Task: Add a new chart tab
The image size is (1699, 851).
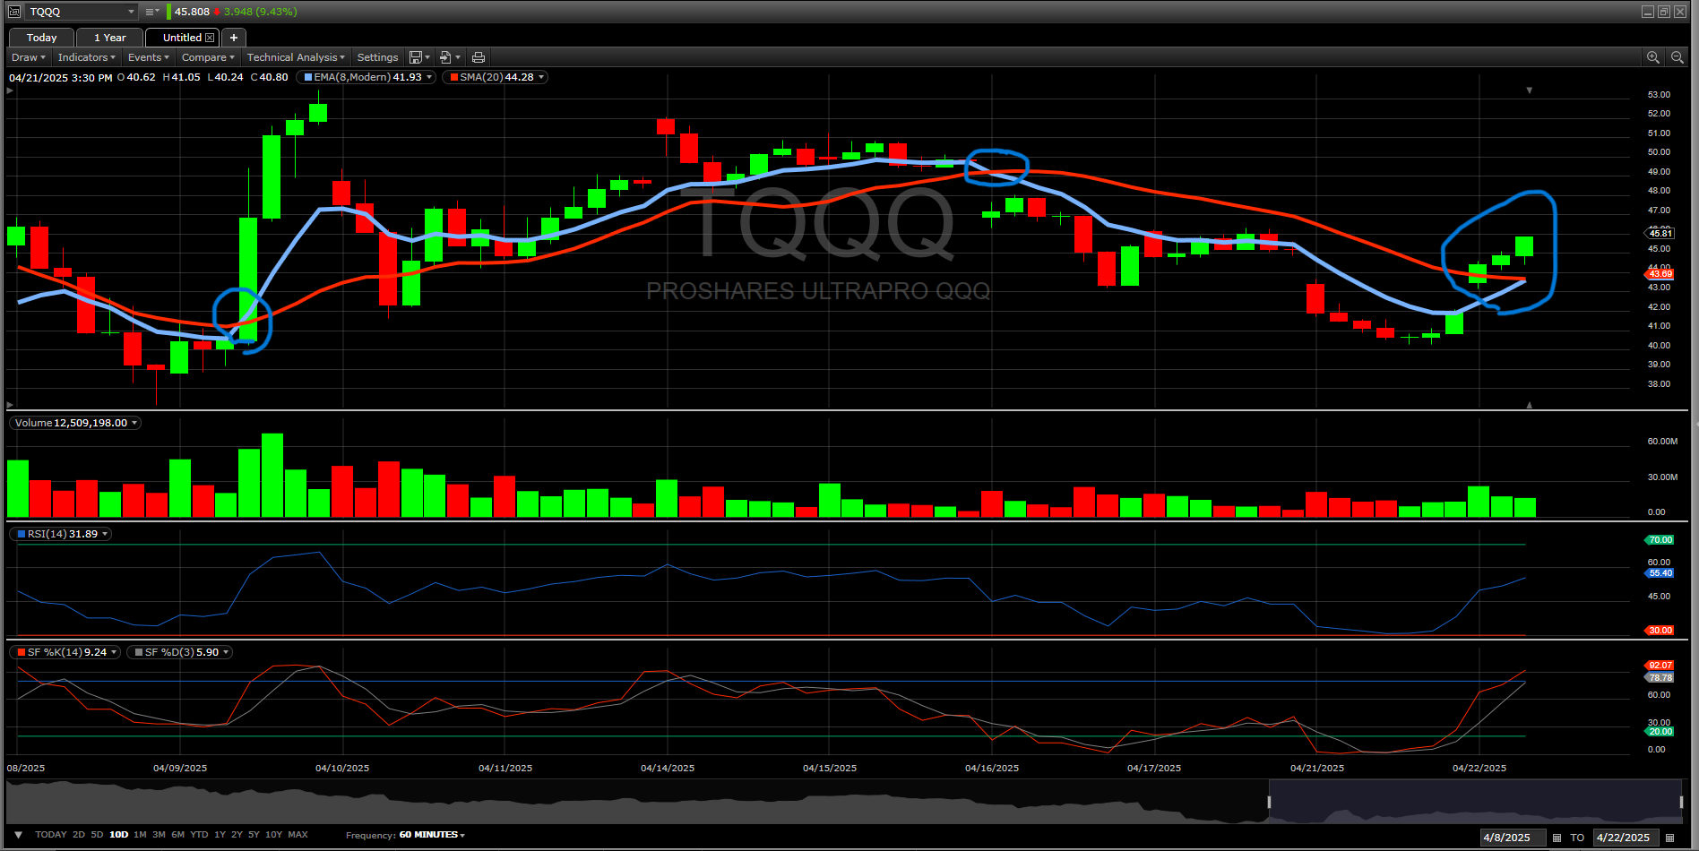Action: pyautogui.click(x=234, y=38)
